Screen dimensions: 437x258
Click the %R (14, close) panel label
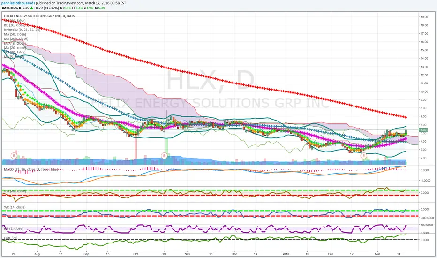click(x=15, y=207)
